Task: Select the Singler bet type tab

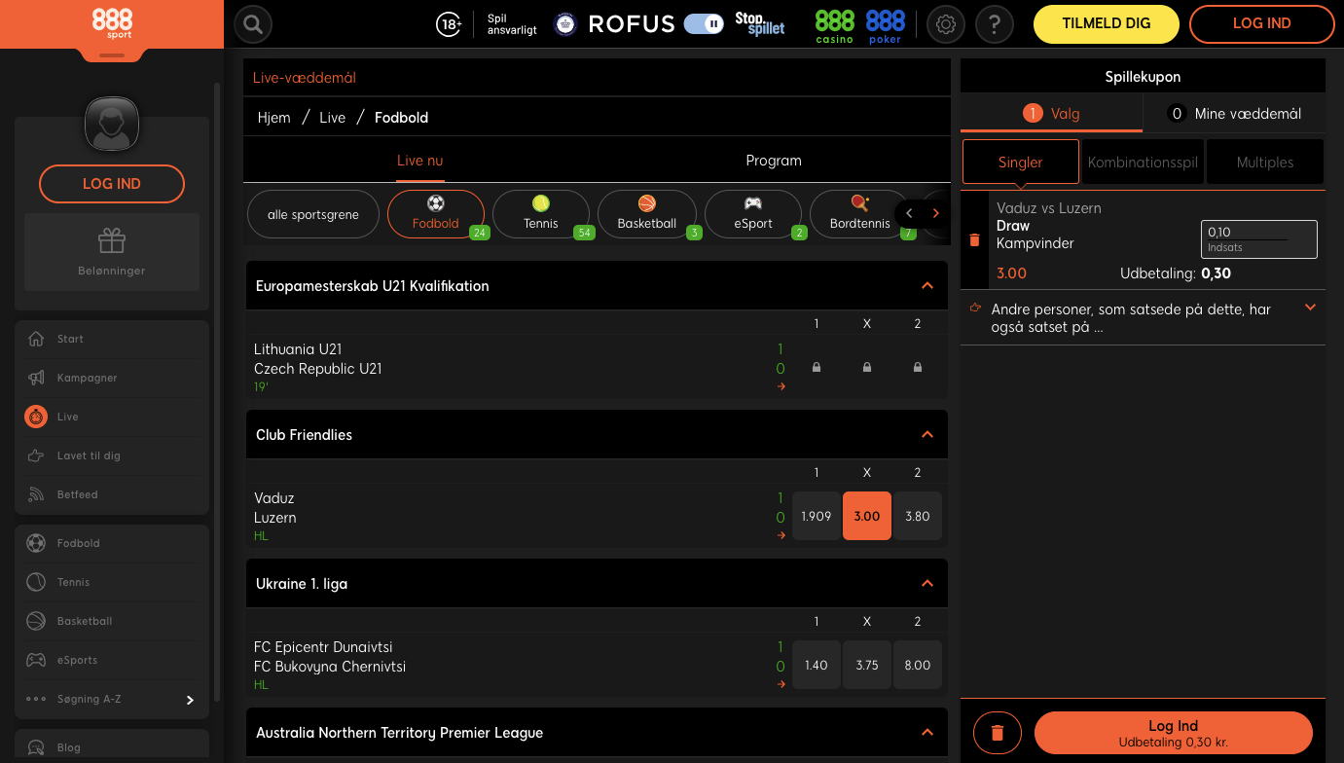Action: click(x=1021, y=163)
